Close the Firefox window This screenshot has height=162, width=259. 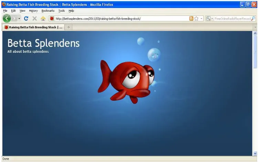point(254,4)
